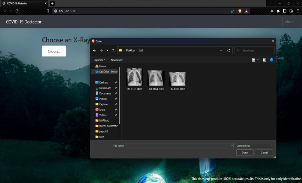Open the Organize menu
This screenshot has height=183, width=302.
coord(99,60)
